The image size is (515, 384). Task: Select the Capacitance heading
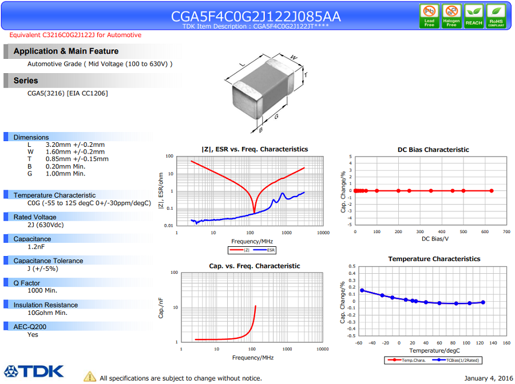point(32,239)
